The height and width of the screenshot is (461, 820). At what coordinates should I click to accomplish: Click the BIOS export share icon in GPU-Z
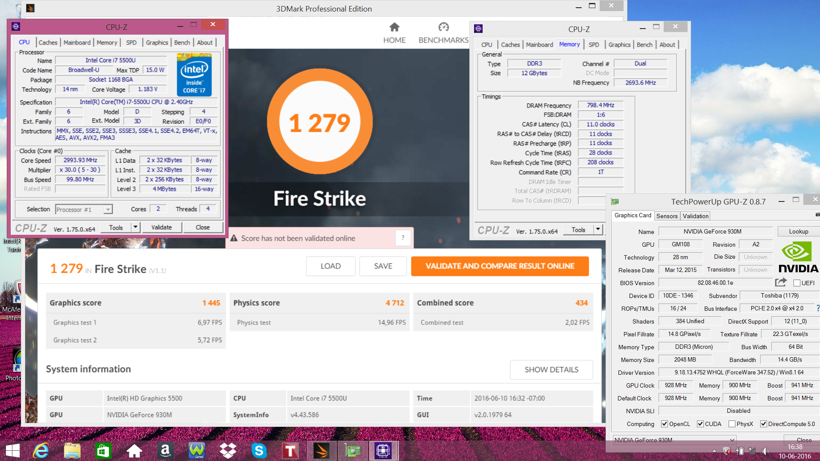(781, 283)
